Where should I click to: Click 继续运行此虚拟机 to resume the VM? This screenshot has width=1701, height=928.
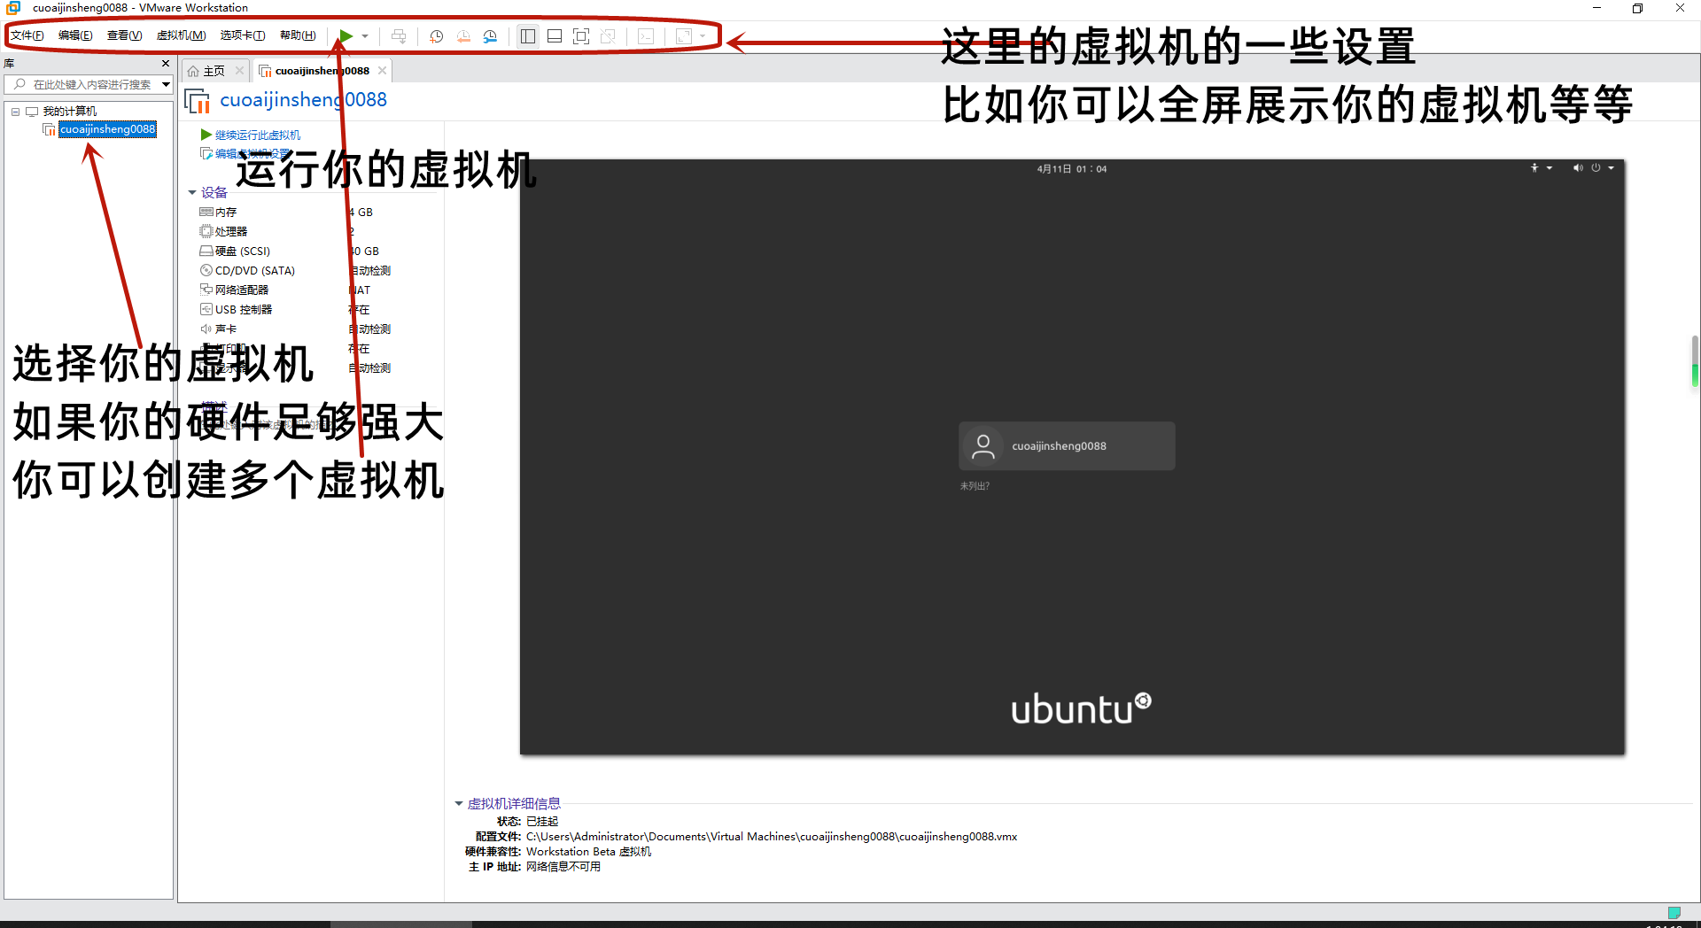point(257,135)
